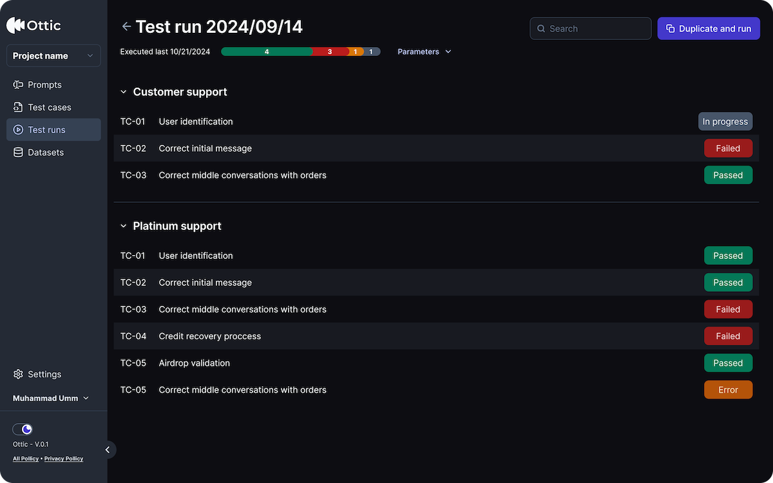Open Customer support TC-02 Correct initial message

pos(436,149)
